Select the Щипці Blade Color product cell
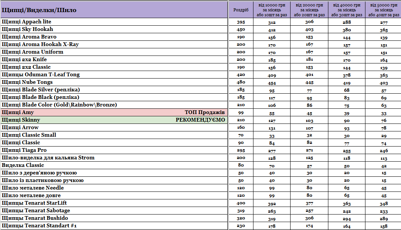This screenshot has height=230, width=401. click(59, 105)
